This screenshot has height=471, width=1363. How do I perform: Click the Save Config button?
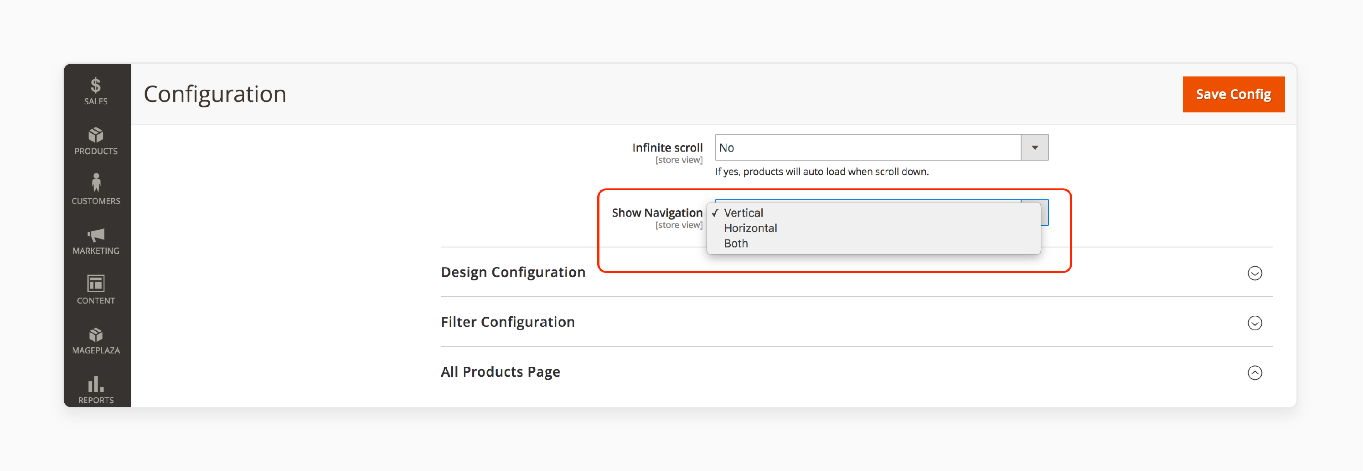coord(1234,94)
